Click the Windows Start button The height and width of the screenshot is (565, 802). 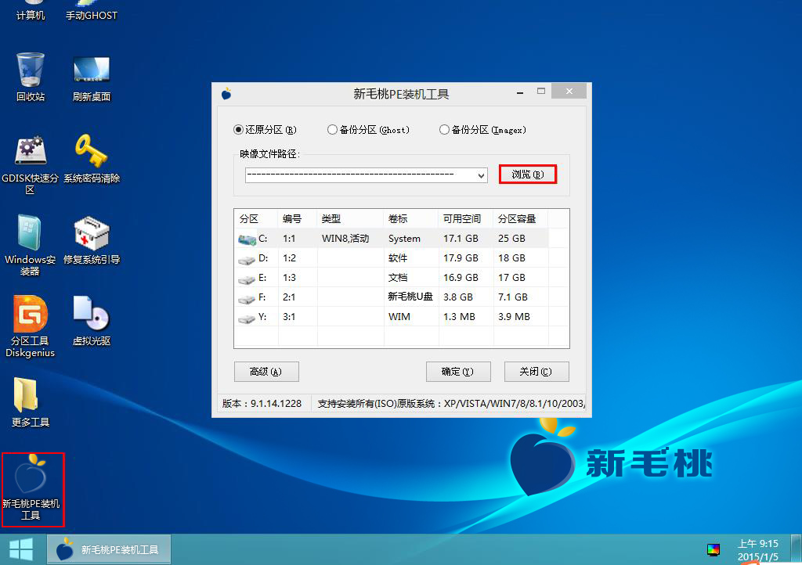click(21, 549)
